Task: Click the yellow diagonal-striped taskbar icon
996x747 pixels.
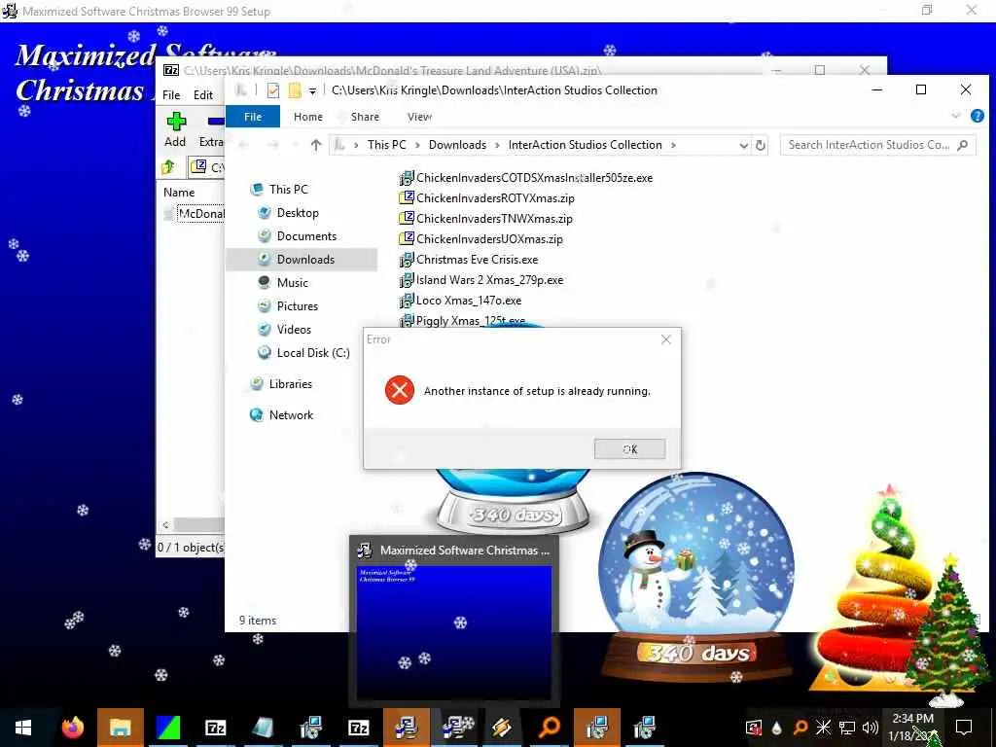Action: pyautogui.click(x=502, y=728)
